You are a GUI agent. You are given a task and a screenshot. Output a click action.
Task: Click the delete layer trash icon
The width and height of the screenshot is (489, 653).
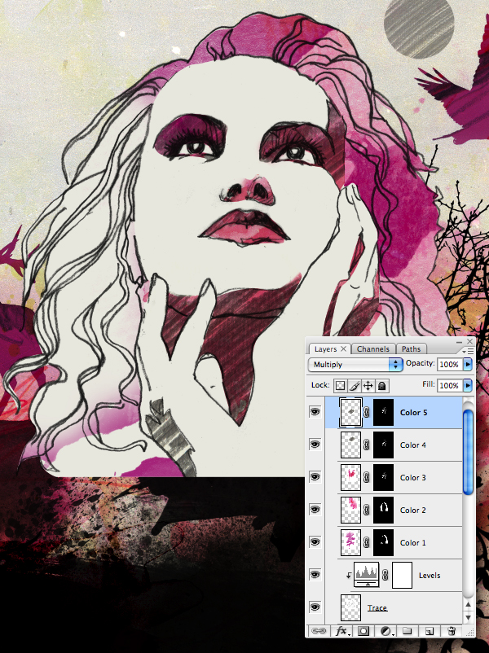451,631
